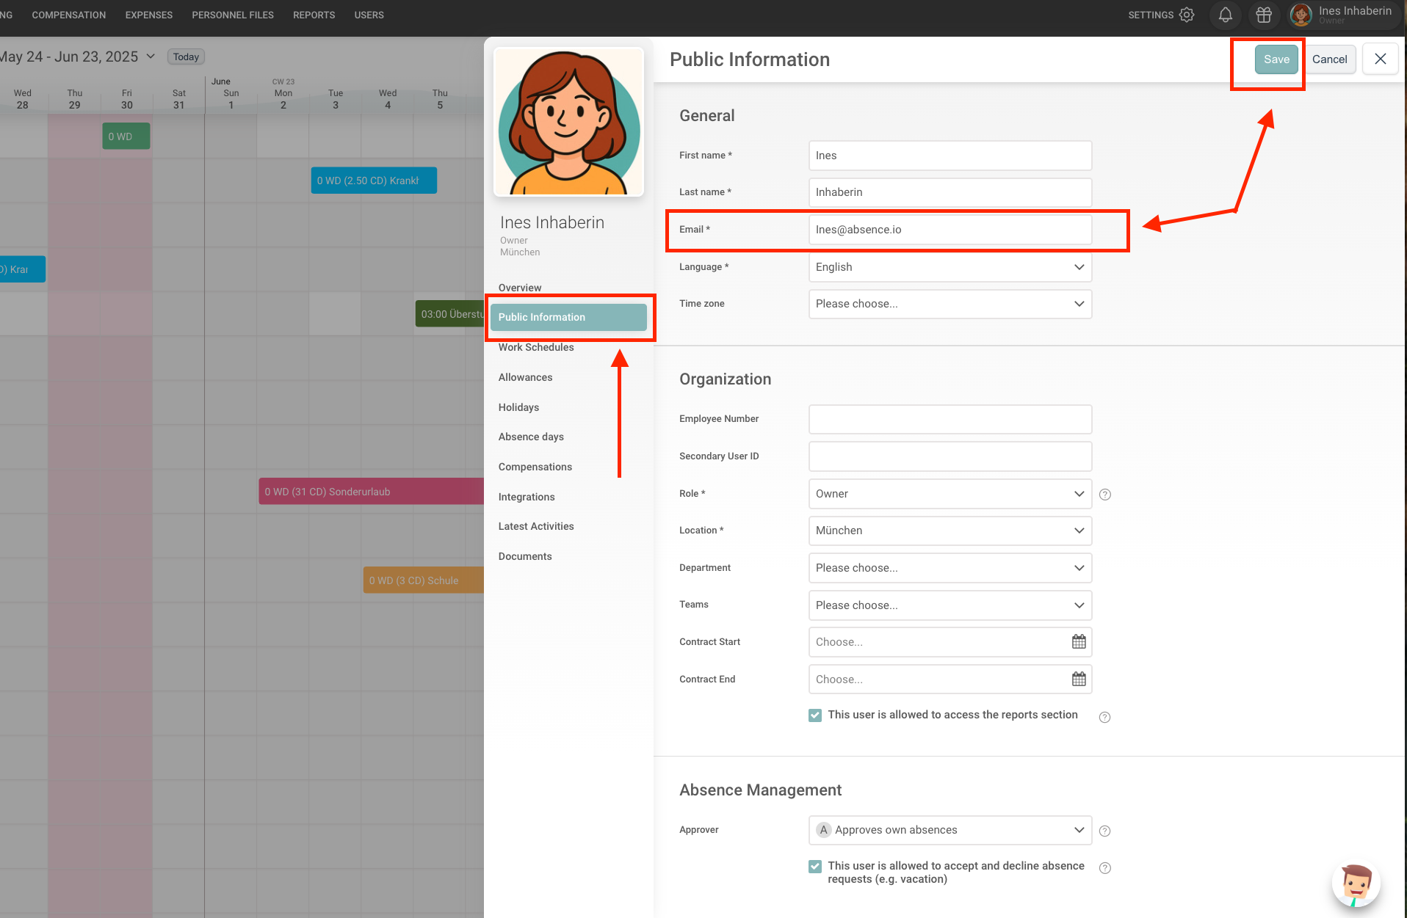Viewport: 1407px width, 918px height.
Task: Open the support chat mascot
Action: [1356, 884]
